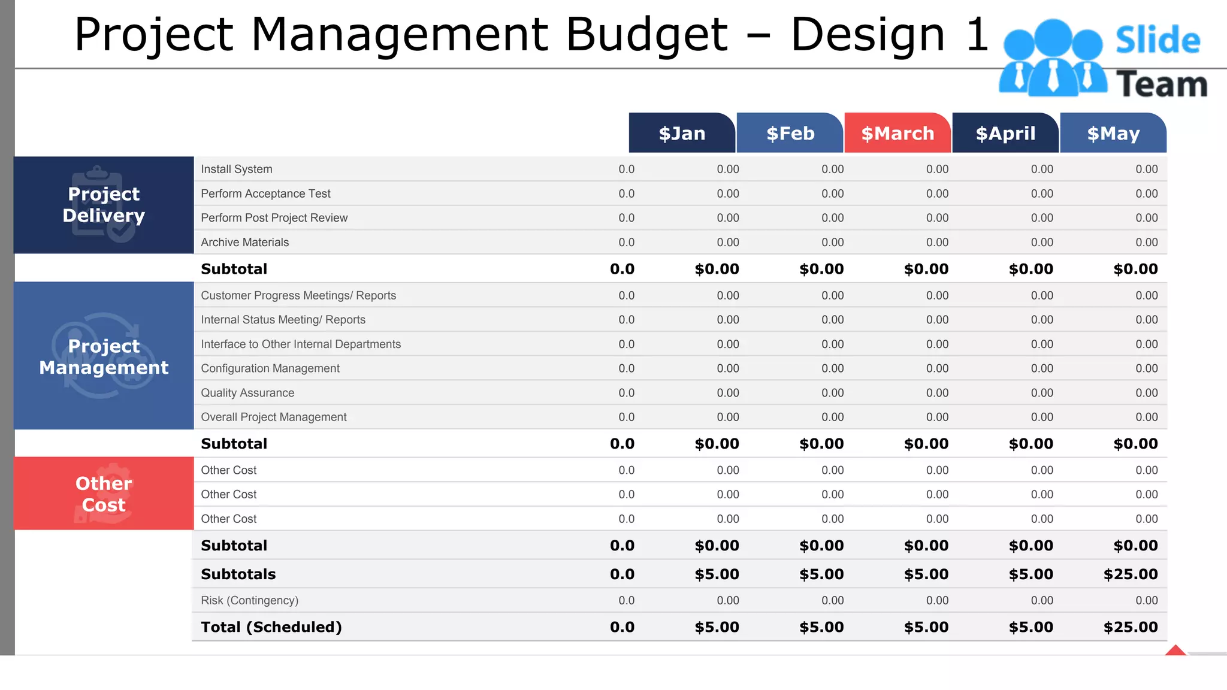
Task: Select the $March column header
Action: pyautogui.click(x=897, y=133)
